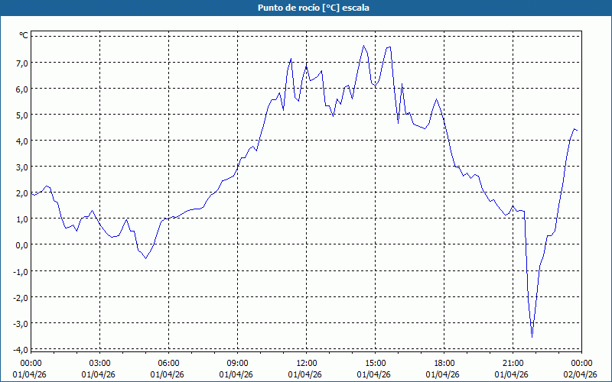Viewport: 612px width, 382px height.
Task: Select the 5,0 y-axis value label
Action: (x=21, y=115)
